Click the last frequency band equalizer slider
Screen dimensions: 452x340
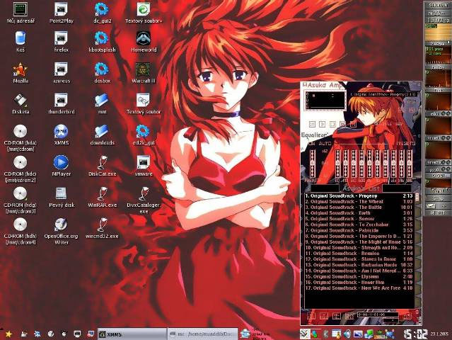click(x=410, y=164)
